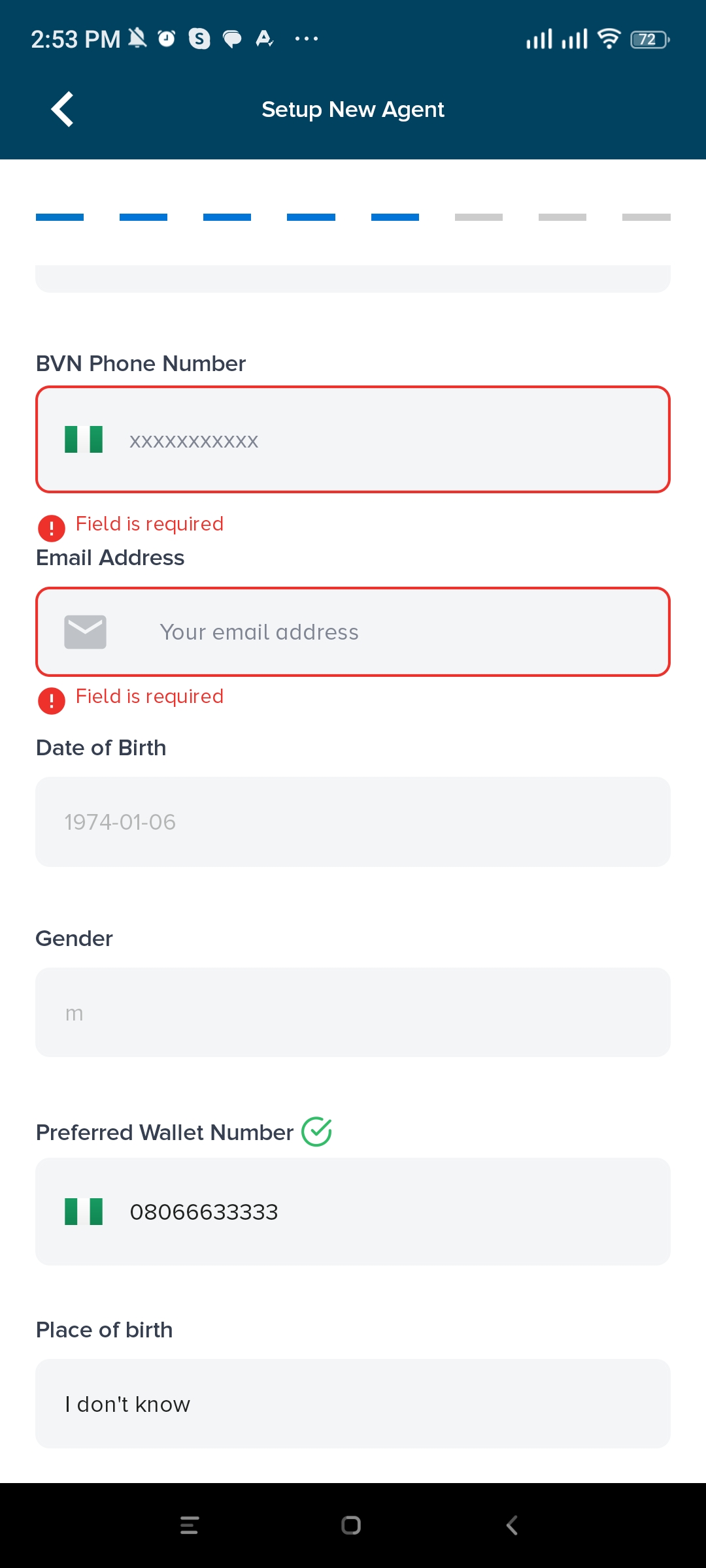This screenshot has height=1568, width=706.
Task: Tap the error icon under Email Address
Action: (52, 700)
